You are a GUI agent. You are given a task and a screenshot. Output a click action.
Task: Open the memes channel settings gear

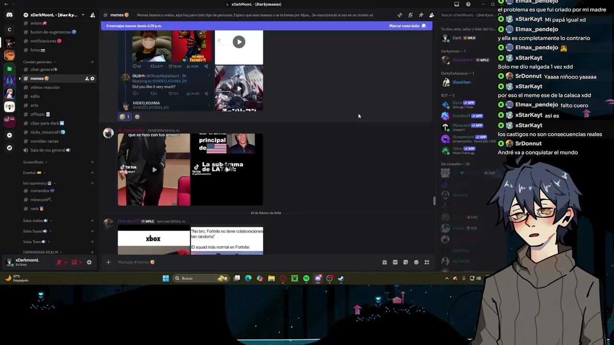(93, 79)
